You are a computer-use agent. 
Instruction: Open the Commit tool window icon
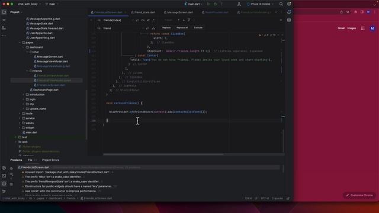[4, 20]
